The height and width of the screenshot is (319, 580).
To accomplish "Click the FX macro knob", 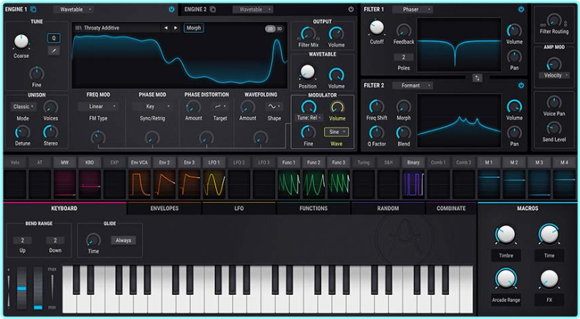I will [x=549, y=279].
